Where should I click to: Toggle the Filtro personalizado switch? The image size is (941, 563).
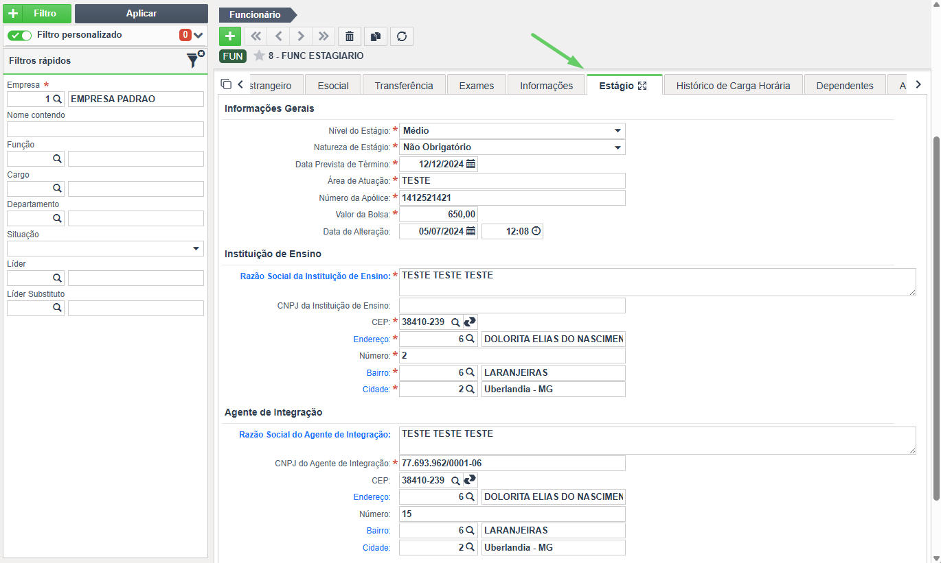pos(20,35)
